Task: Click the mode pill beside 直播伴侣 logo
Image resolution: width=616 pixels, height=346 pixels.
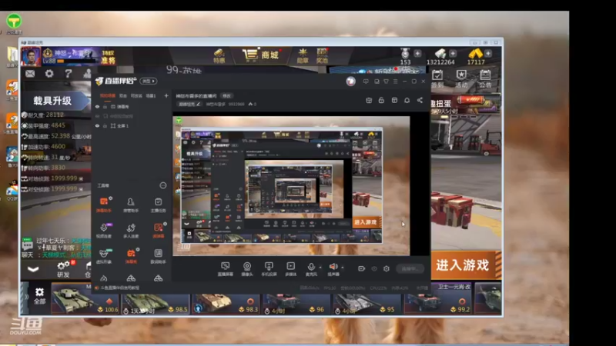Action: pyautogui.click(x=149, y=81)
